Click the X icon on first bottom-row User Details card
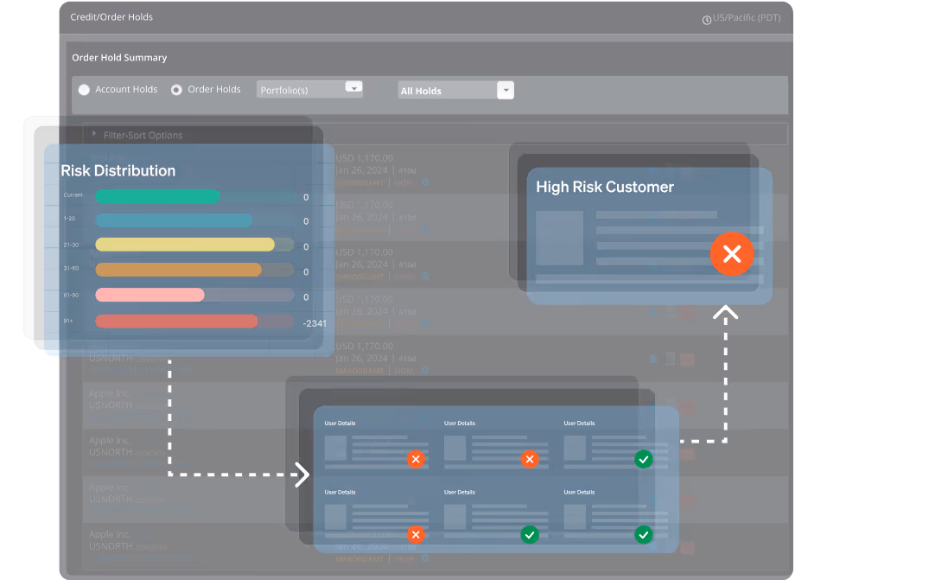935x580 pixels. pos(416,535)
